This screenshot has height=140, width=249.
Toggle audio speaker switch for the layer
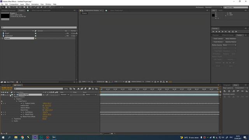tap(4, 94)
